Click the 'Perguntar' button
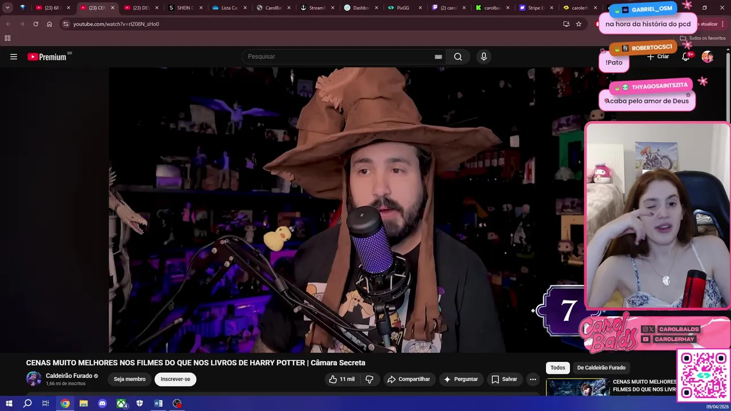This screenshot has height=411, width=731. pos(460,379)
